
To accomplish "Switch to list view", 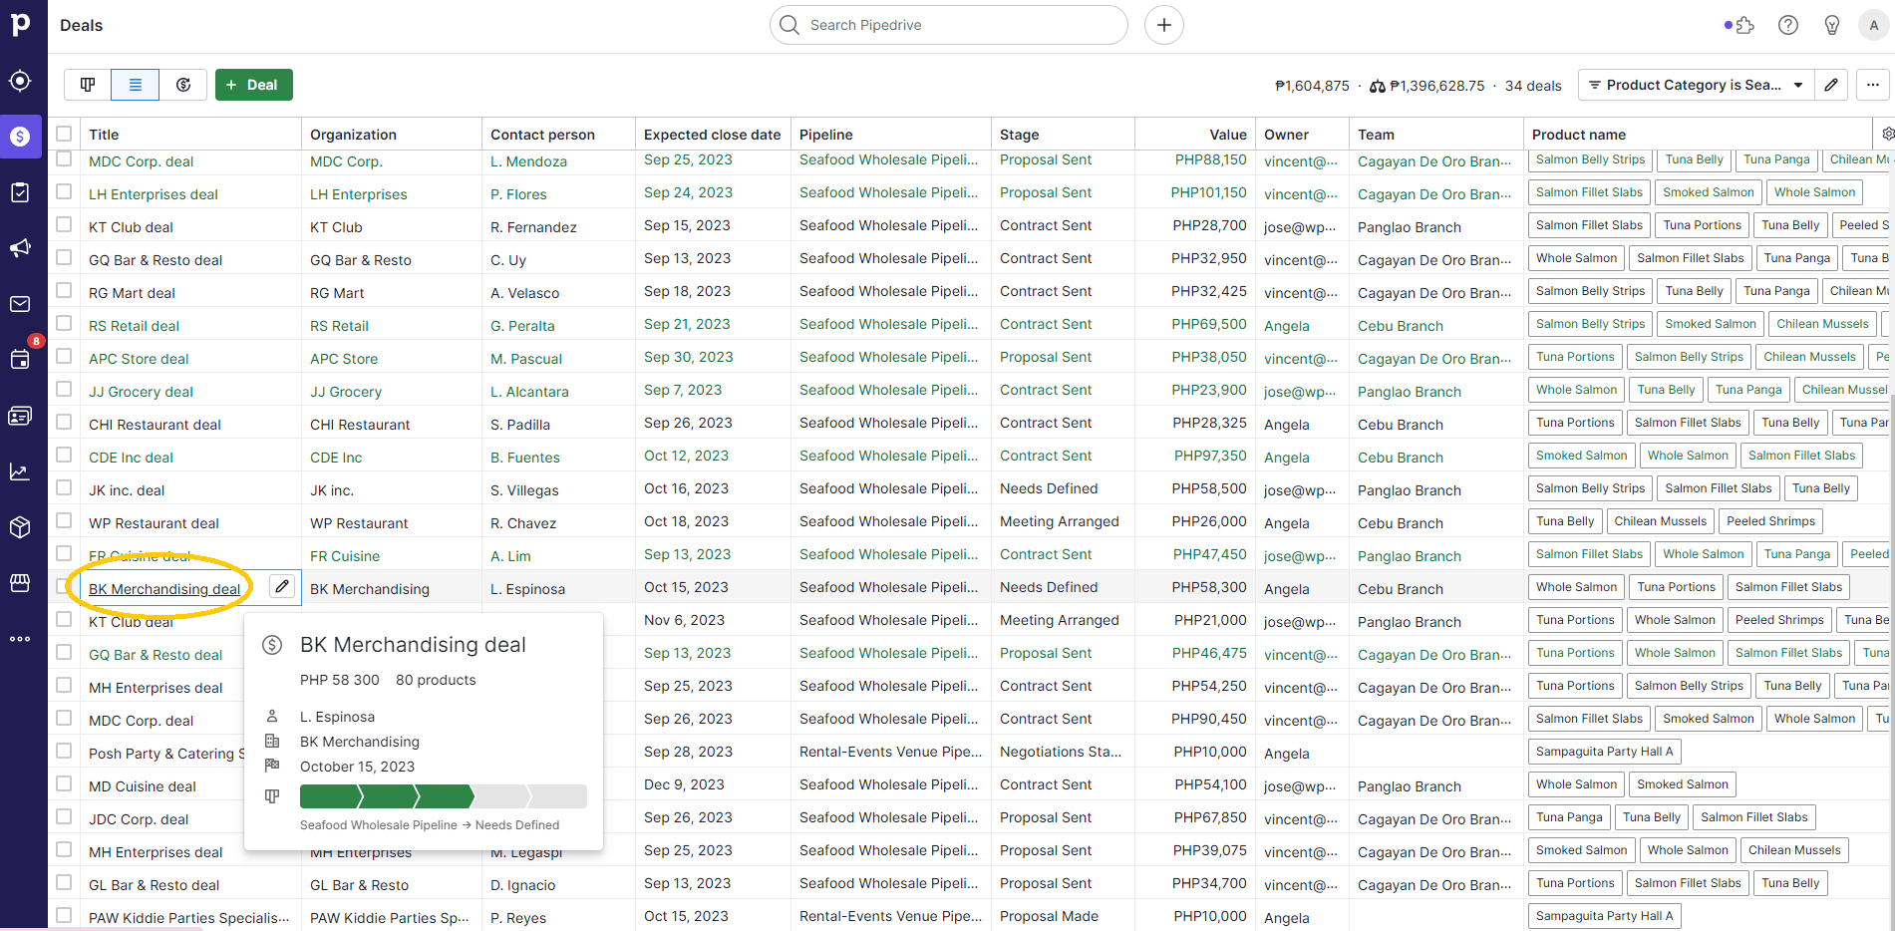I will pos(136,85).
